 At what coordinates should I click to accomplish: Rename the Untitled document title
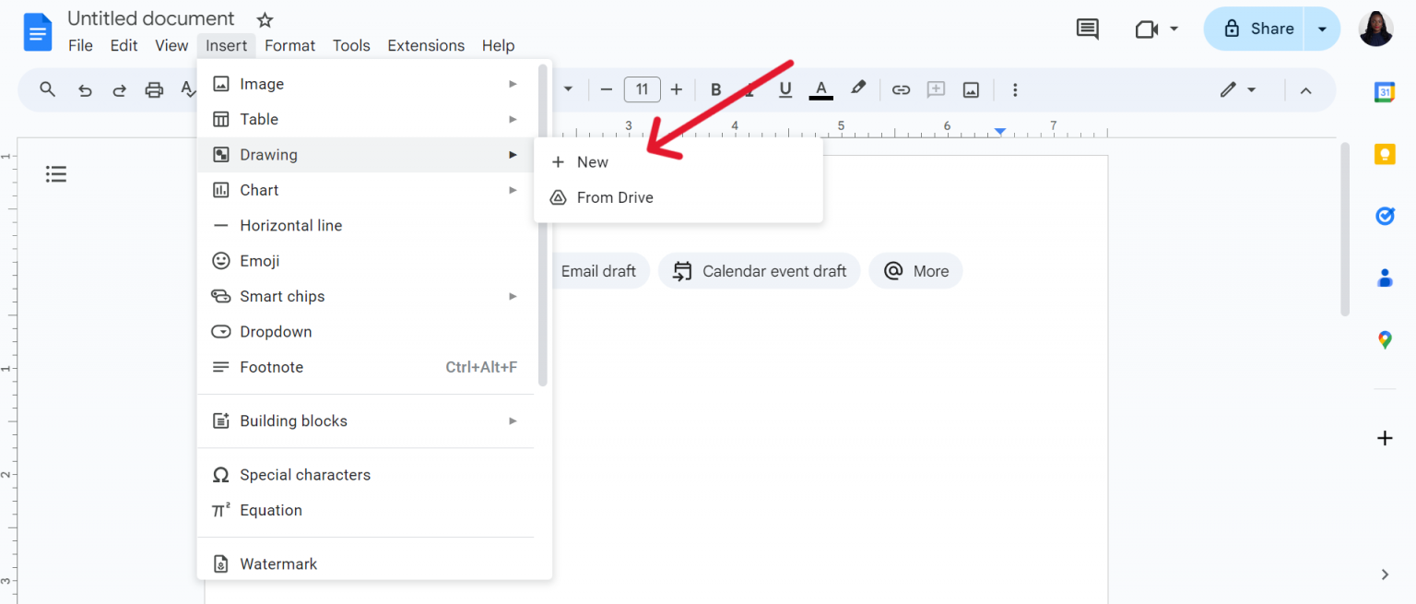click(x=150, y=18)
